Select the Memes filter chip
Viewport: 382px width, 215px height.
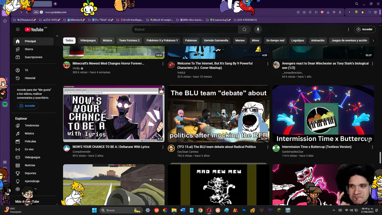240,40
